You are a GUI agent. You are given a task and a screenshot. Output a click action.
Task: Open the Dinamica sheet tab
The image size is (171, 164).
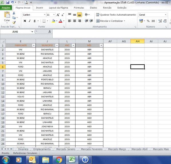click(x=23, y=149)
